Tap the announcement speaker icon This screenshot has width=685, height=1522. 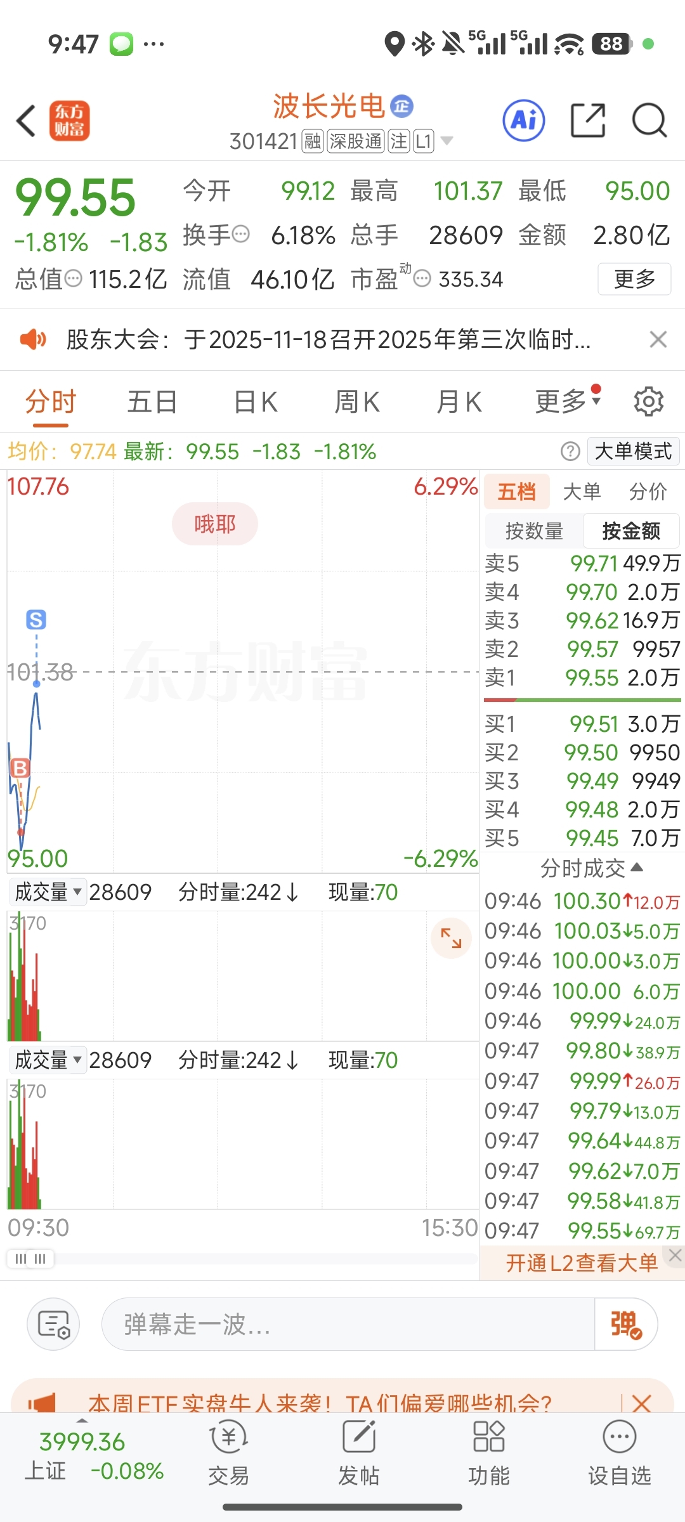pos(33,339)
